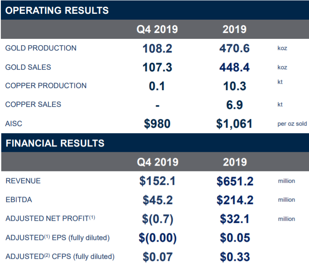The height and width of the screenshot is (265, 309).
Task: Click the $45.2 EBITDA value
Action: [x=158, y=200]
